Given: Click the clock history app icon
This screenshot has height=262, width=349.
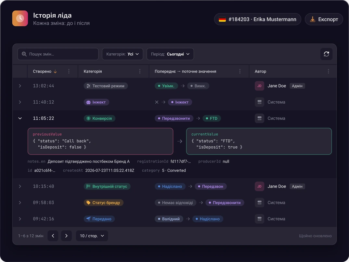Looking at the screenshot, I should (20, 18).
